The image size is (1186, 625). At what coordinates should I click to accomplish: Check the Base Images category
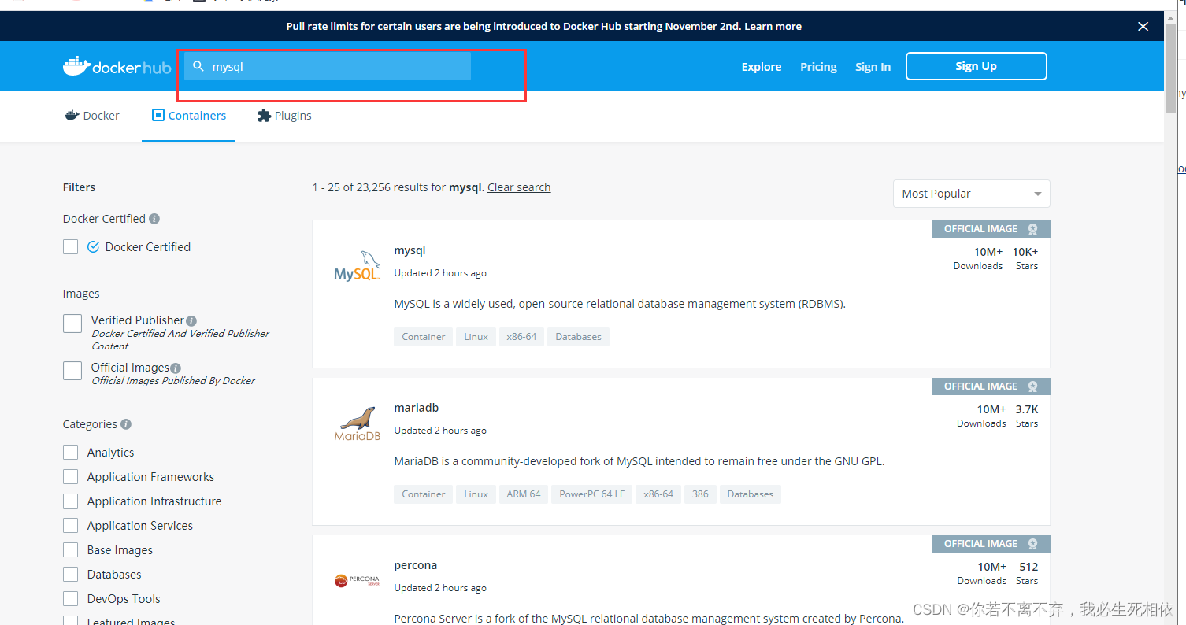[71, 549]
